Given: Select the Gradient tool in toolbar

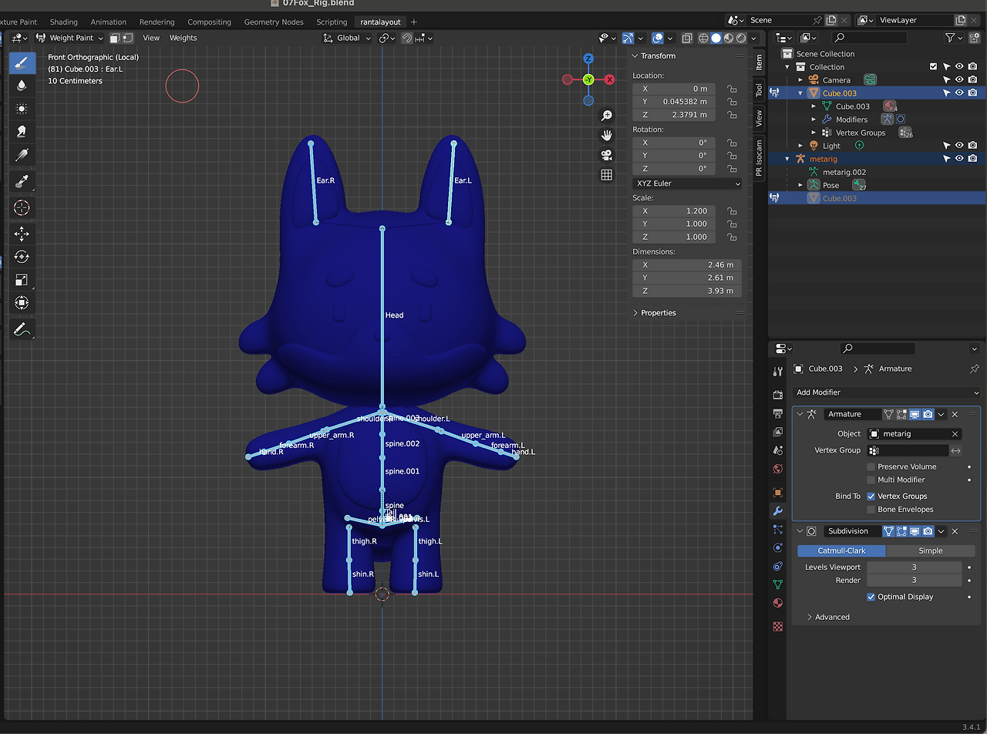Looking at the screenshot, I should tap(22, 155).
